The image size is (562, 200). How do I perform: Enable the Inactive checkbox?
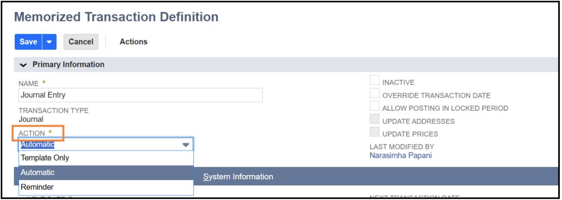(x=374, y=80)
